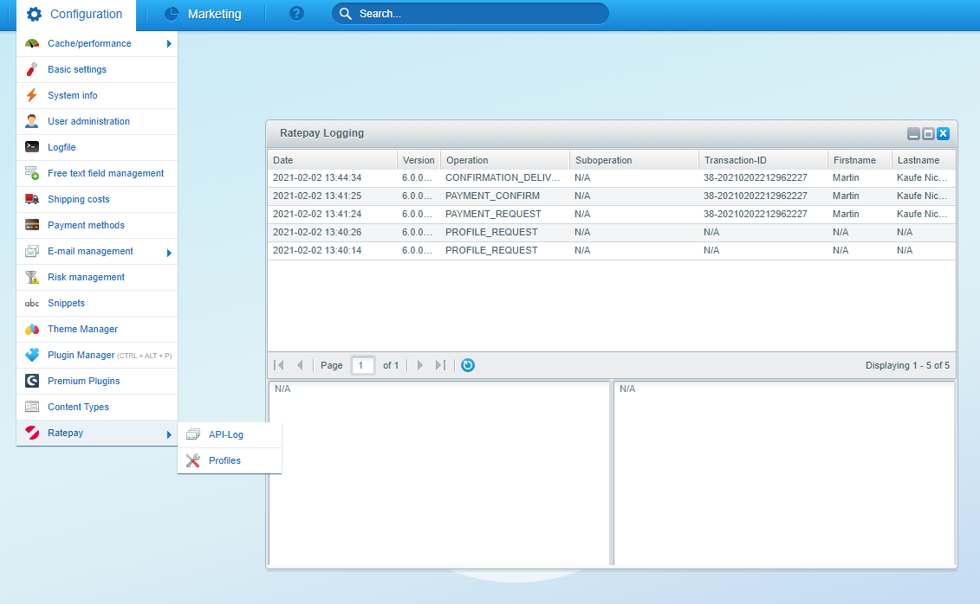The height and width of the screenshot is (604, 980).
Task: Go to the next log page
Action: click(x=420, y=365)
